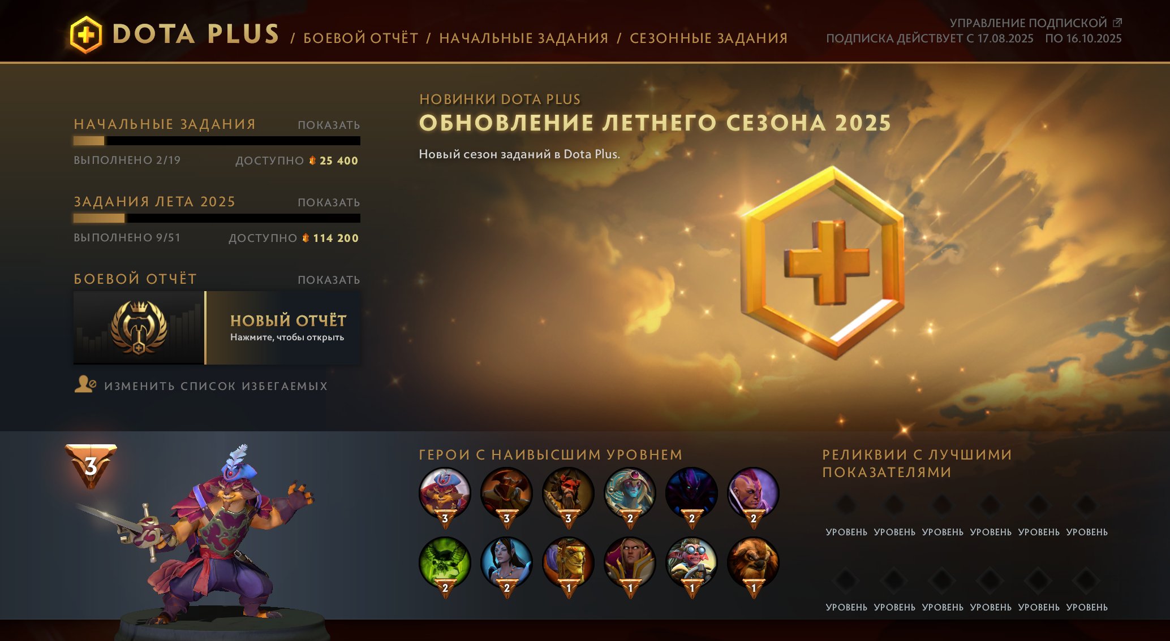Choose the Anti-Mage hero portrait

tap(753, 493)
